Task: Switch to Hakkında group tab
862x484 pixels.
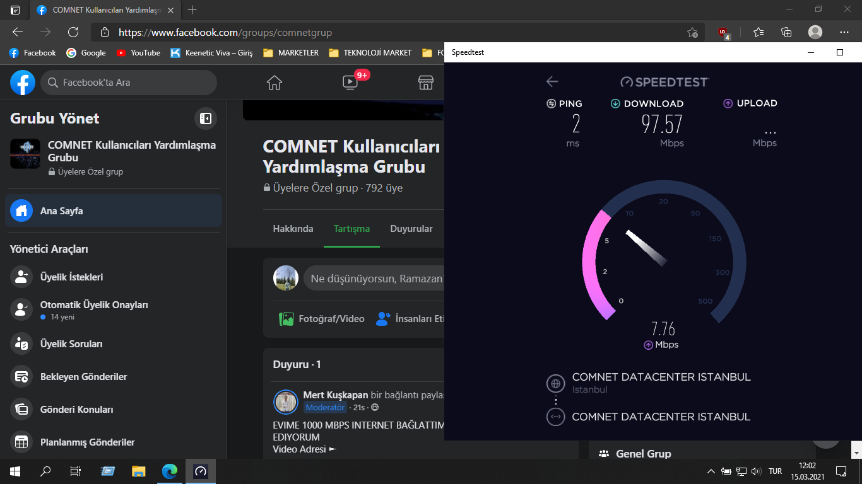Action: coord(293,229)
